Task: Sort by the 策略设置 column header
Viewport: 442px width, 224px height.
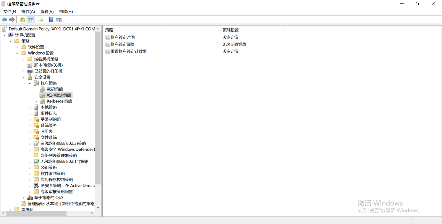Action: [x=252, y=30]
